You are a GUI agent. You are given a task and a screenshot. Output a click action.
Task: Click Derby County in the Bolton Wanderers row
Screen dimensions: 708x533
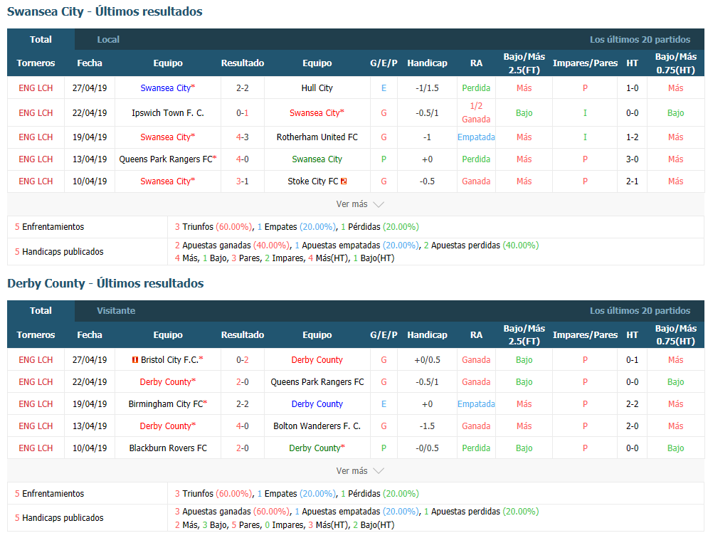[165, 426]
